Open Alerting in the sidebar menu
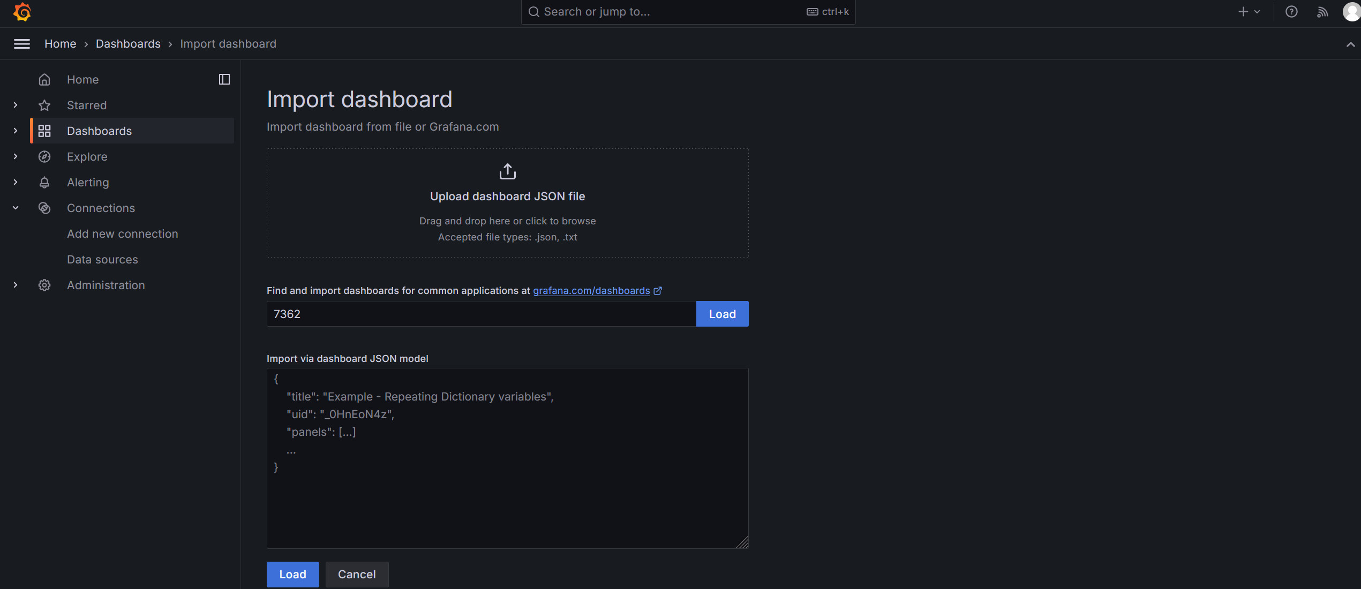The image size is (1361, 589). click(x=88, y=182)
